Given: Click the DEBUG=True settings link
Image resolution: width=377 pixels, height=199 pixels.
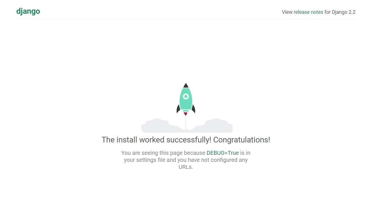Looking at the screenshot, I should pos(223,153).
